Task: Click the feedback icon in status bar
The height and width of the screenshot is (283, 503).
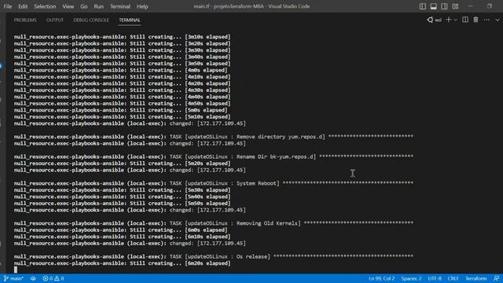Action: [496, 278]
